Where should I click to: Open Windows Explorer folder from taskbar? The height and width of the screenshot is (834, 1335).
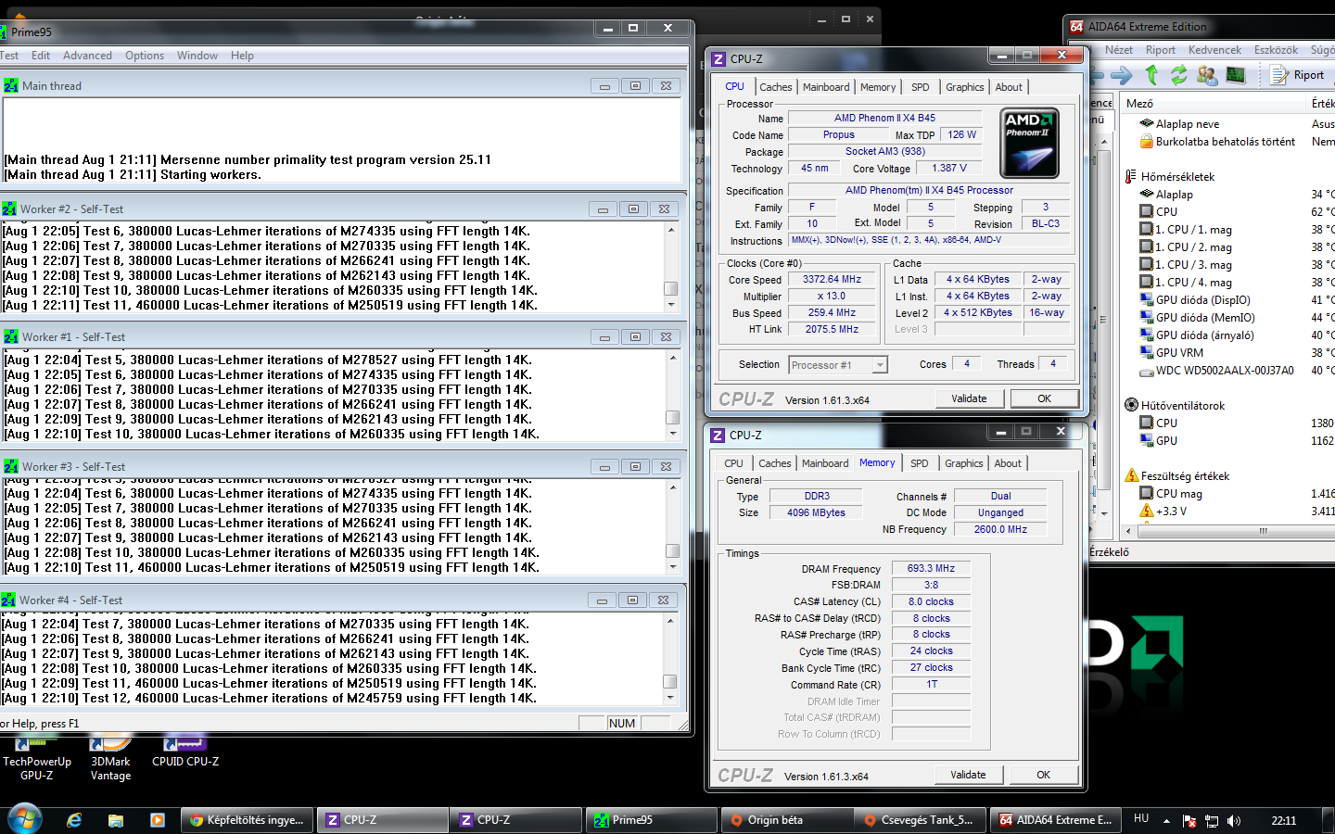(116, 820)
